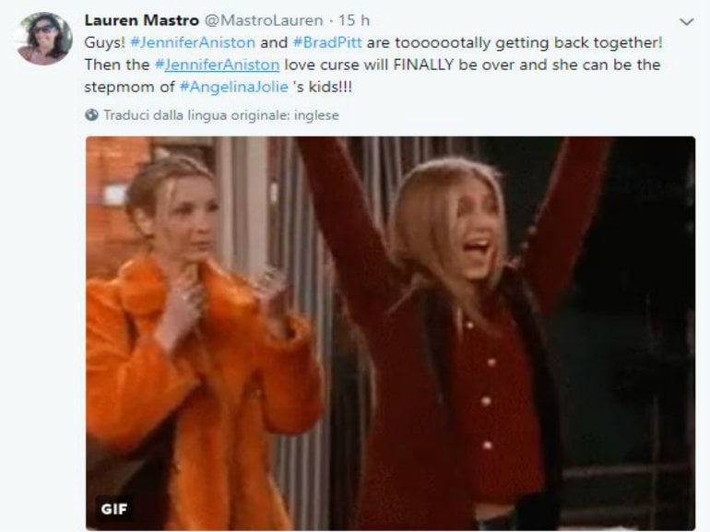
Task: Open the underlined #JenniferAniston hashtag
Action: [217, 65]
